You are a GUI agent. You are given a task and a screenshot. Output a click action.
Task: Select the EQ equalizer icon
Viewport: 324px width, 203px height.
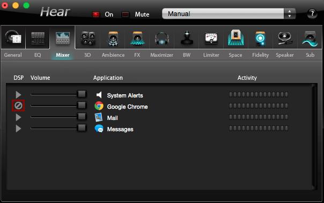tap(38, 38)
